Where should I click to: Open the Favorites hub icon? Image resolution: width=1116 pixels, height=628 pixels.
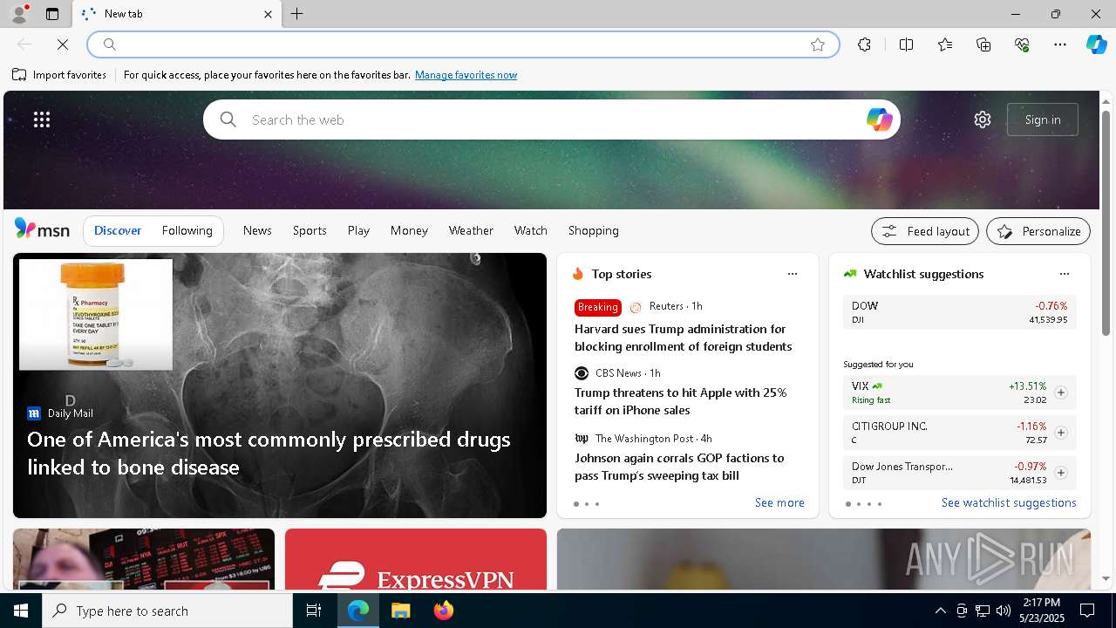coord(945,44)
